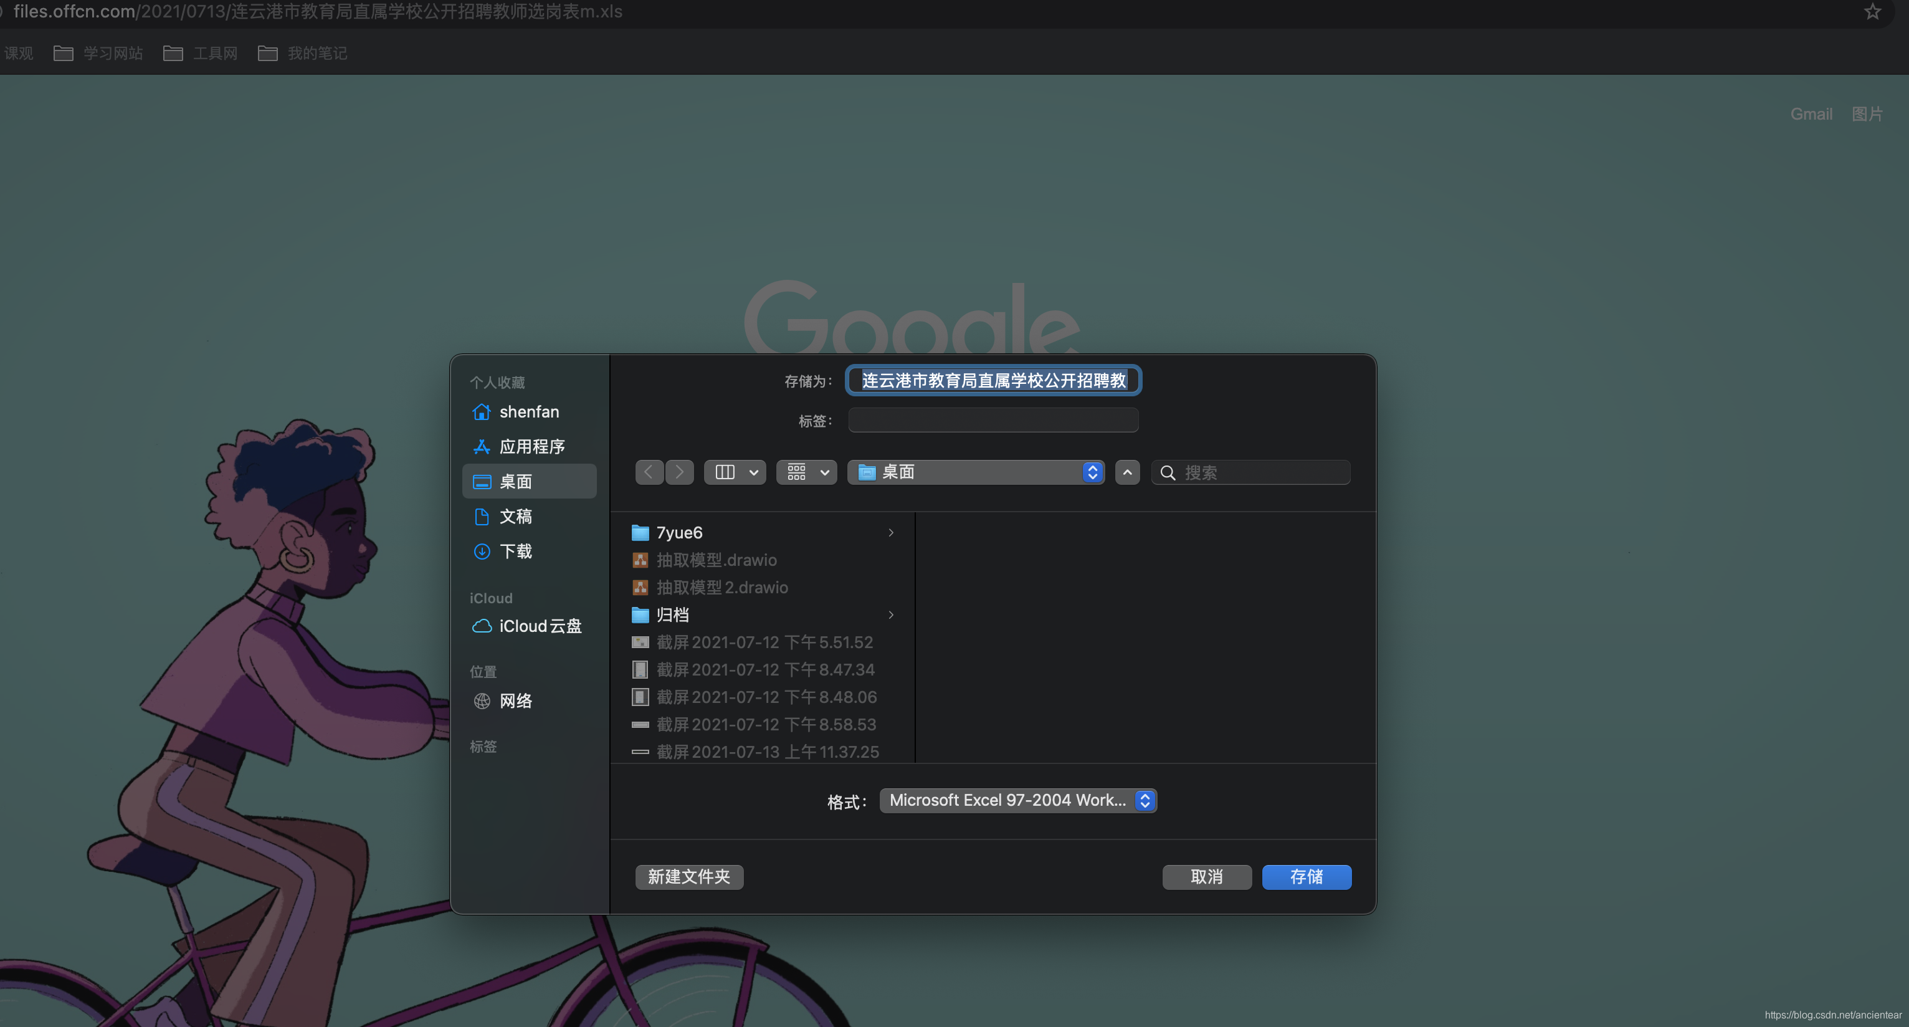The width and height of the screenshot is (1909, 1027).
Task: Expand the view mode chevron menu
Action: click(x=754, y=472)
